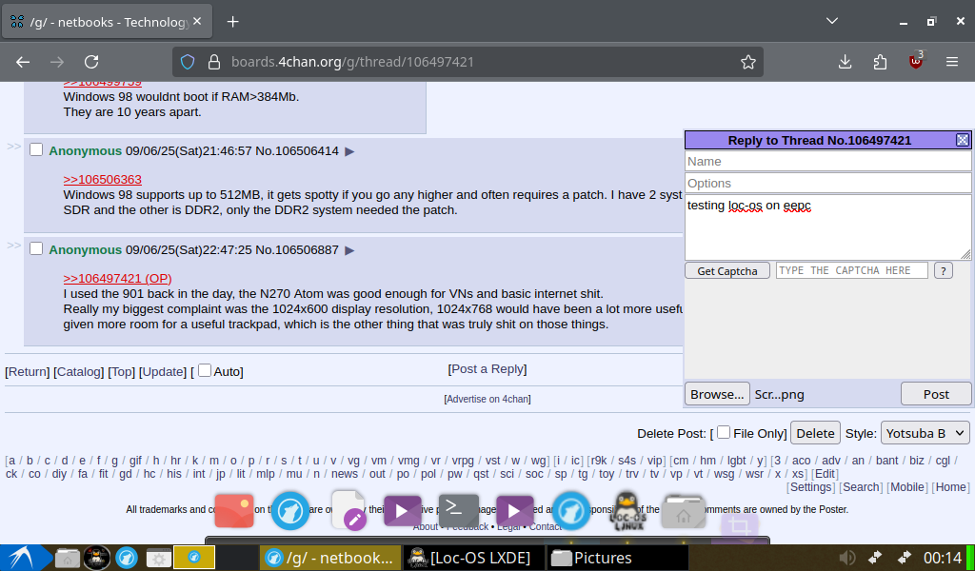
Task: Open post menu arrow for No.106506414
Action: [x=349, y=151]
